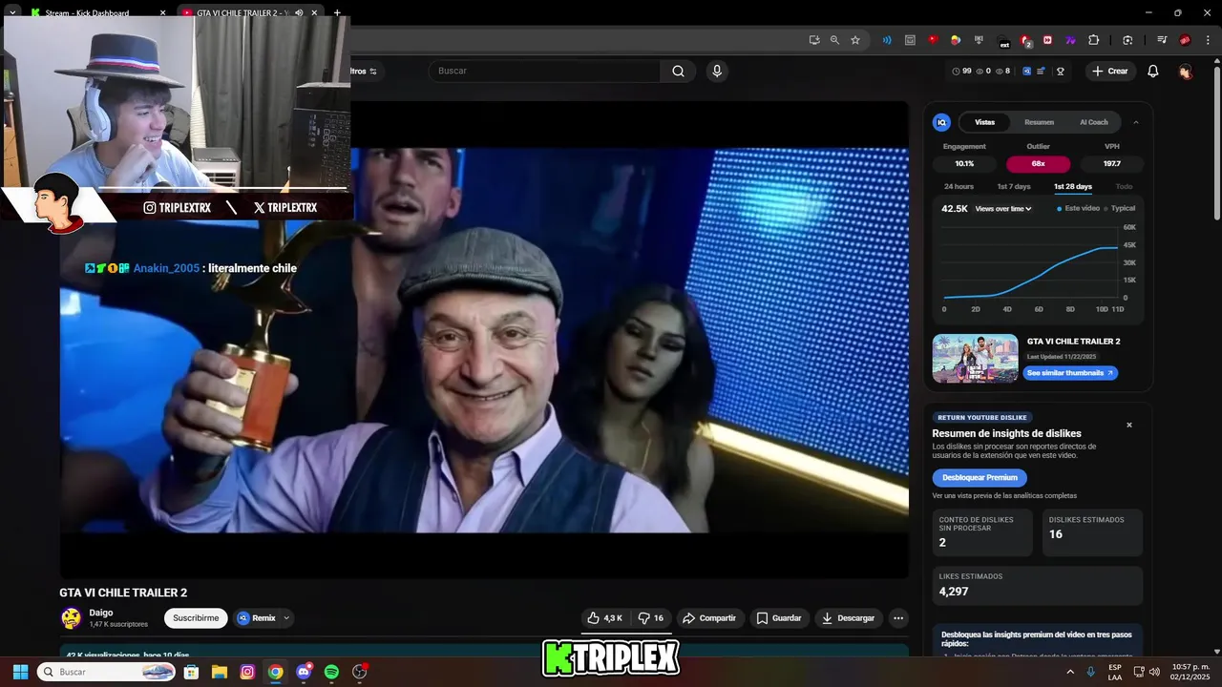Viewport: 1222px width, 687px height.
Task: Click the install app icon in address bar
Action: coord(814,40)
